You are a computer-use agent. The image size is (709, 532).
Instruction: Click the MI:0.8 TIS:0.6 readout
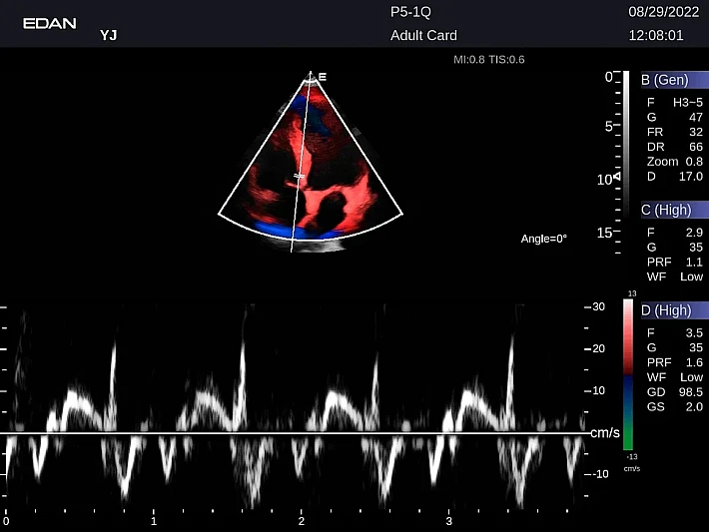(489, 60)
